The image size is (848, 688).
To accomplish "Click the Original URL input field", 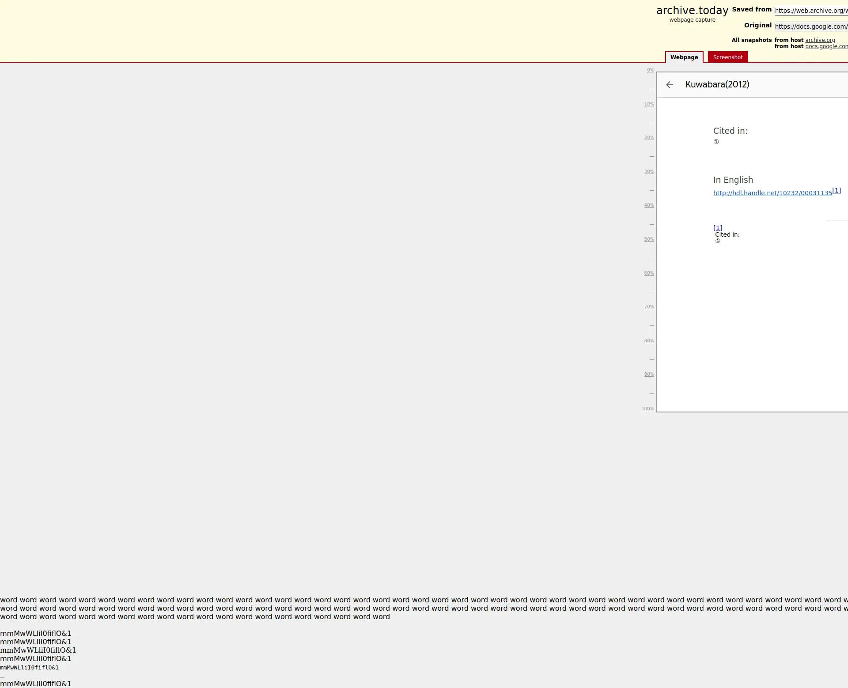I will point(811,26).
